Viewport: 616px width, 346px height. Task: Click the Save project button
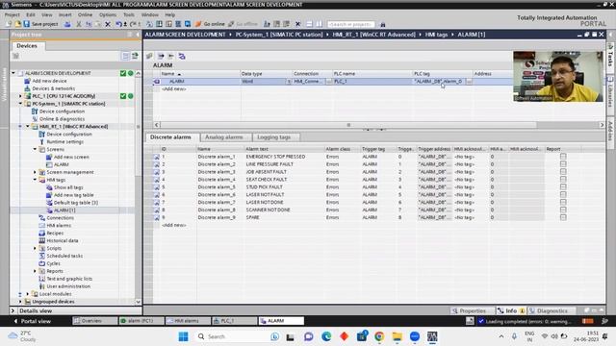point(40,24)
